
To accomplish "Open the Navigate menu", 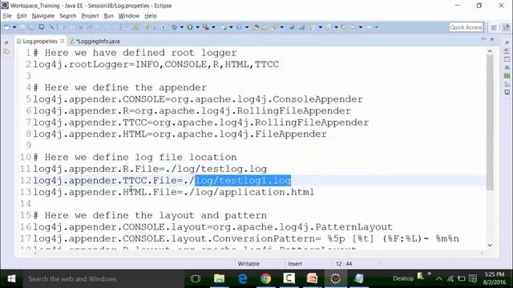I will coord(42,16).
